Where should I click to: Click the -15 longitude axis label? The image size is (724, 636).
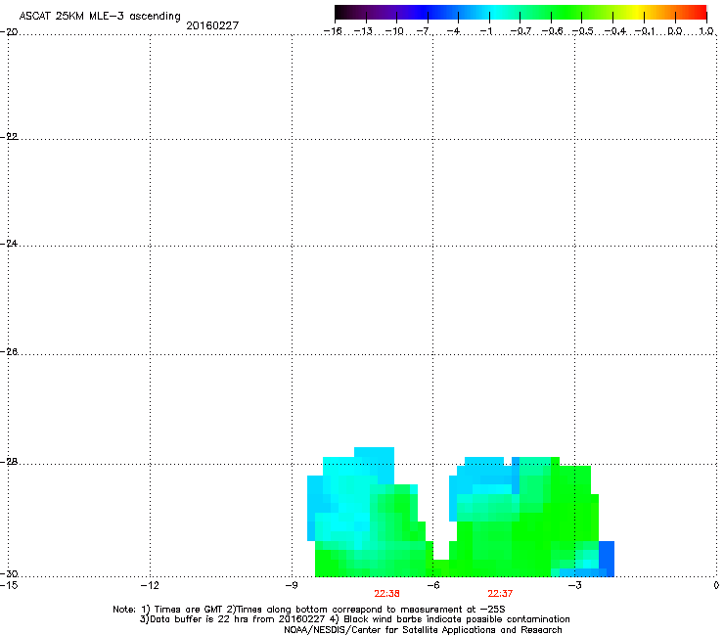tap(9, 585)
